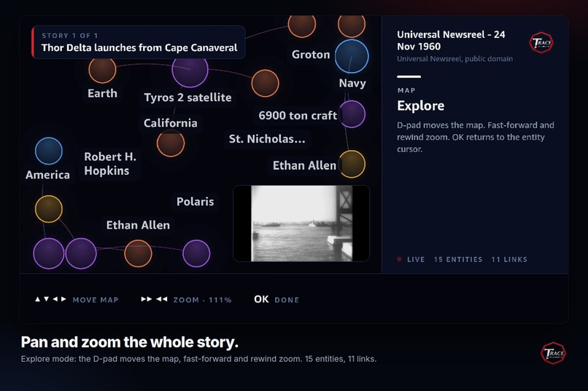Click the D-pad arrows move map hint
This screenshot has height=391, width=588.
[x=77, y=299]
